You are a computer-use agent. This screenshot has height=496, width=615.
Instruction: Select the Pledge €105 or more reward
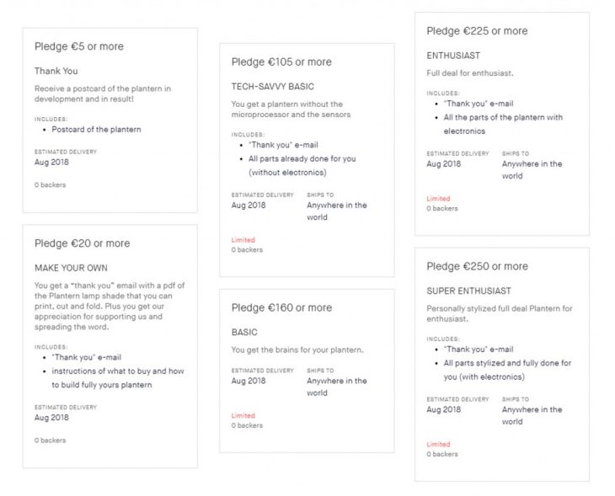coord(281,61)
